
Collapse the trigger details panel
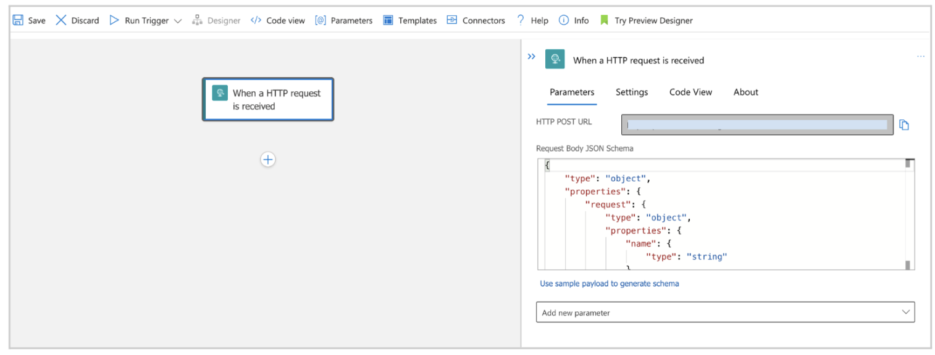531,57
